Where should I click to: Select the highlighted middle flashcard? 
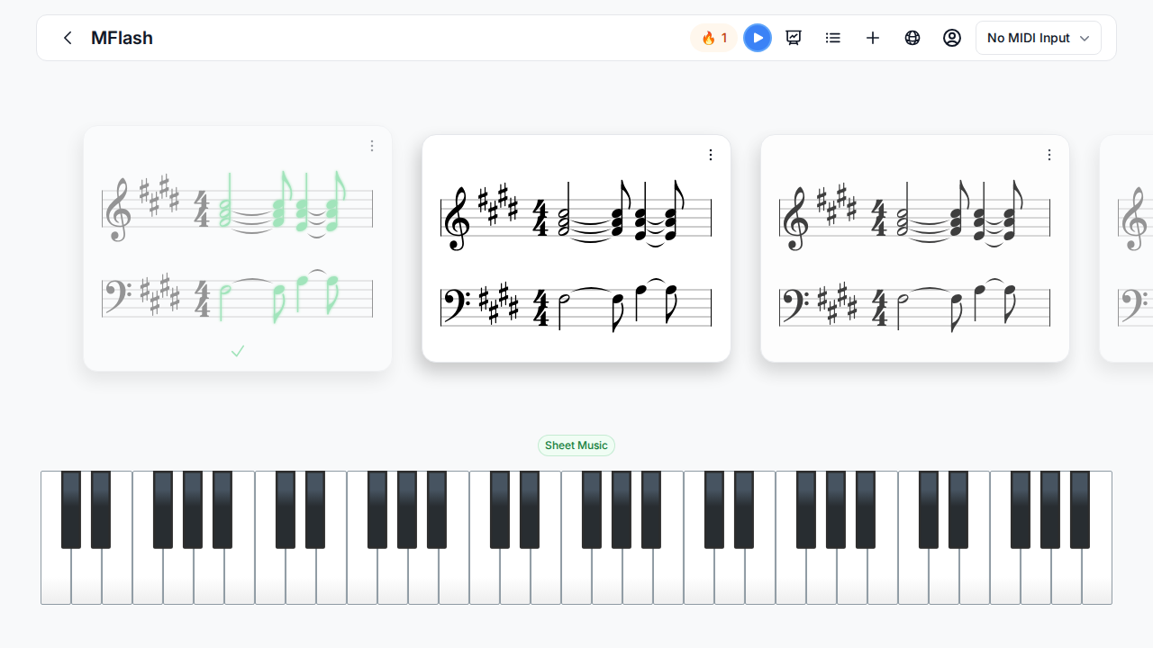point(576,248)
